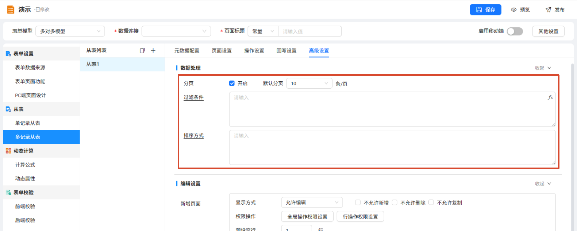Open formula editor fx icon in 过滤条件
Screen dimensions: 577x231
550,97
